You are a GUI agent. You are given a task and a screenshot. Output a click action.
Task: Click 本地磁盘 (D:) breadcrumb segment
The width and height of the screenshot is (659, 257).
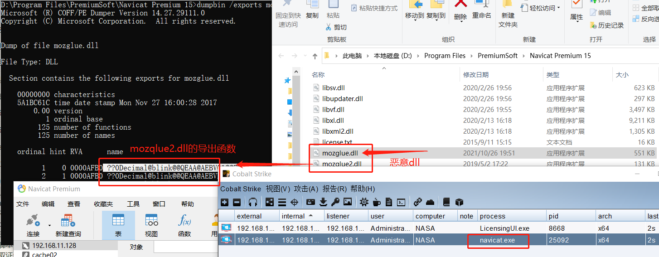tap(392, 56)
